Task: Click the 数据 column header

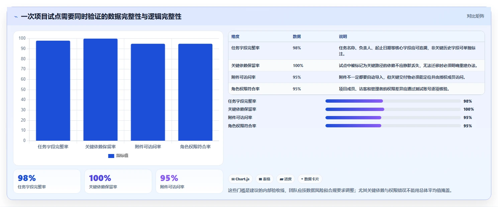Action: 297,37
